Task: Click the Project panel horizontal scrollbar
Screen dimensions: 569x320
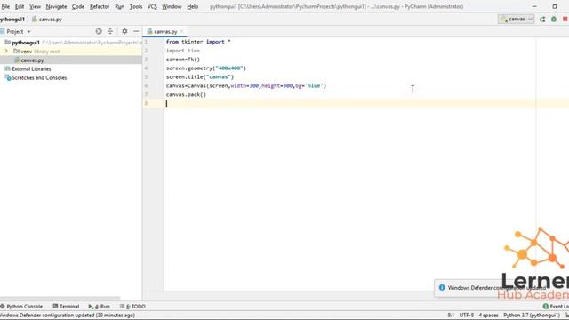Action: tap(60, 299)
